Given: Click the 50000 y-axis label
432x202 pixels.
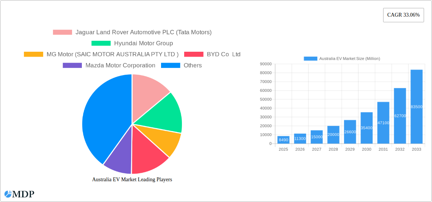Looking at the screenshot, I should click(x=266, y=99).
